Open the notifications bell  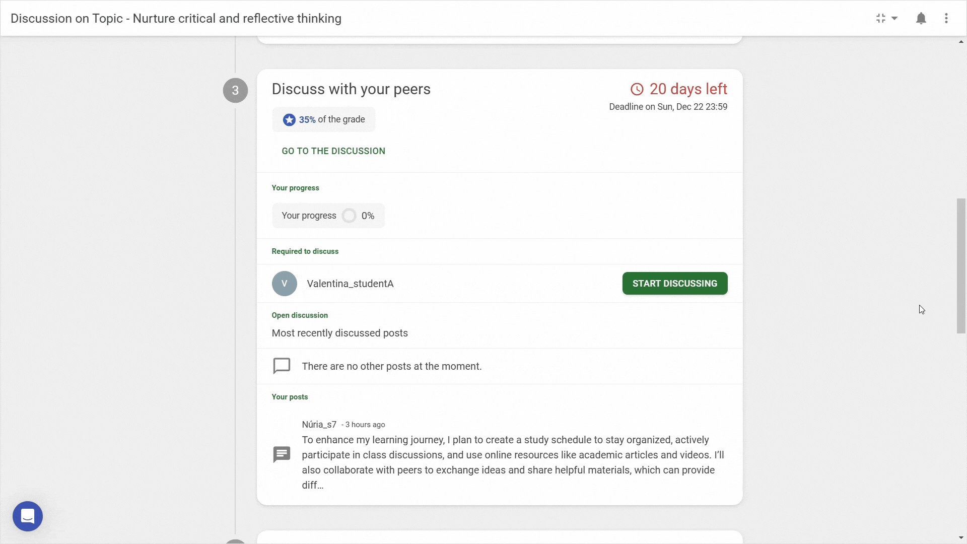point(921,19)
